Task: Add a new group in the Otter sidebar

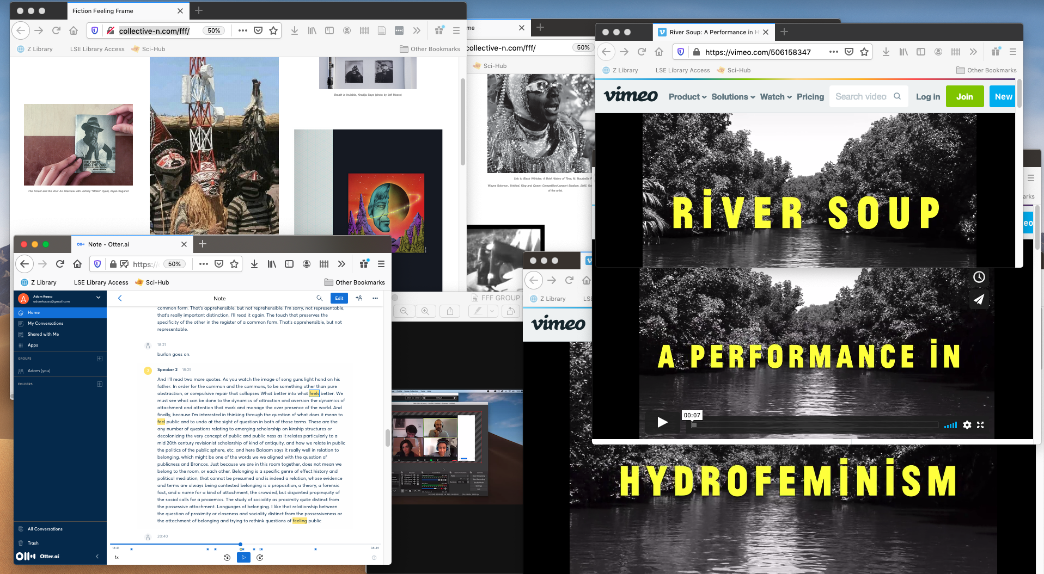Action: (x=100, y=359)
